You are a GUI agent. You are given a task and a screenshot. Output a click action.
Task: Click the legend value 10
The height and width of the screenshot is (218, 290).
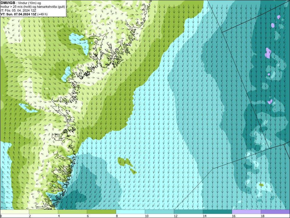(147, 216)
